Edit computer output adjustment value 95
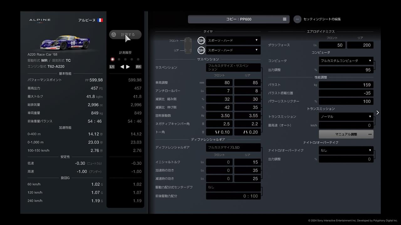 click(x=346, y=70)
